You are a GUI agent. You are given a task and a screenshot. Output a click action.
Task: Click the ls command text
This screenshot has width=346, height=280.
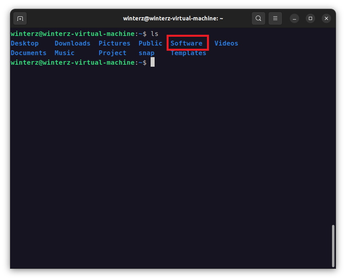click(x=156, y=34)
